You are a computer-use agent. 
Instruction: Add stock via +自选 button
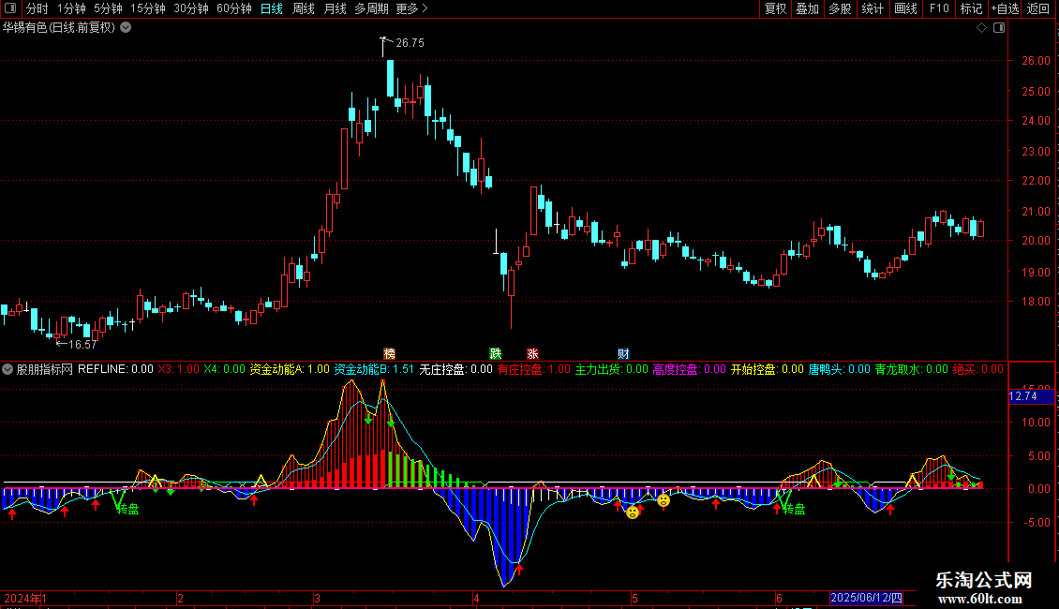pyautogui.click(x=1005, y=8)
